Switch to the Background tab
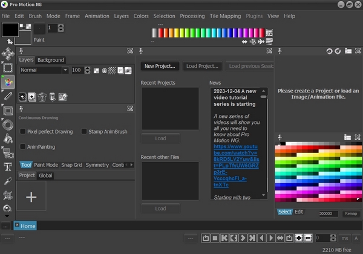This screenshot has width=363, height=254. coord(50,60)
